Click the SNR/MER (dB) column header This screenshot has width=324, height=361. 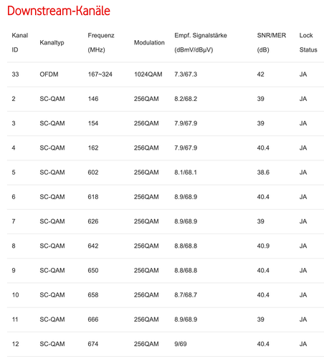coord(272,42)
